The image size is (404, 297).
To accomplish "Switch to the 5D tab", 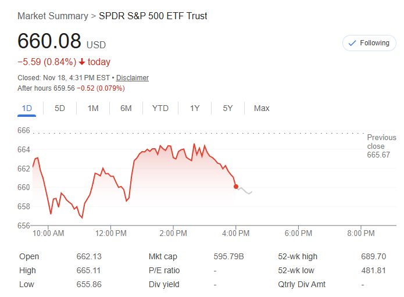I will (60, 108).
